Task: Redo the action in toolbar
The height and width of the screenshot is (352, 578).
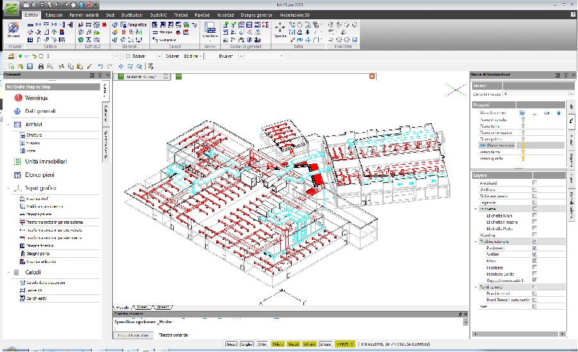Action: [110, 66]
